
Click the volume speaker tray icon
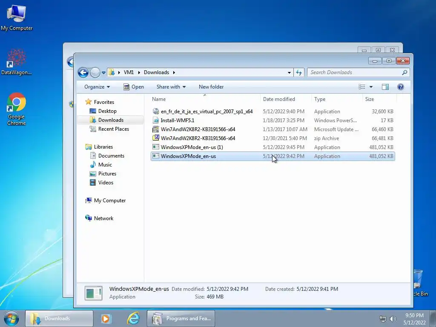[x=393, y=319]
